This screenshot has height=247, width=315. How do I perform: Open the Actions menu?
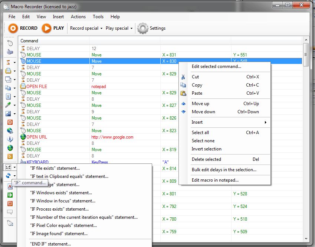78,17
